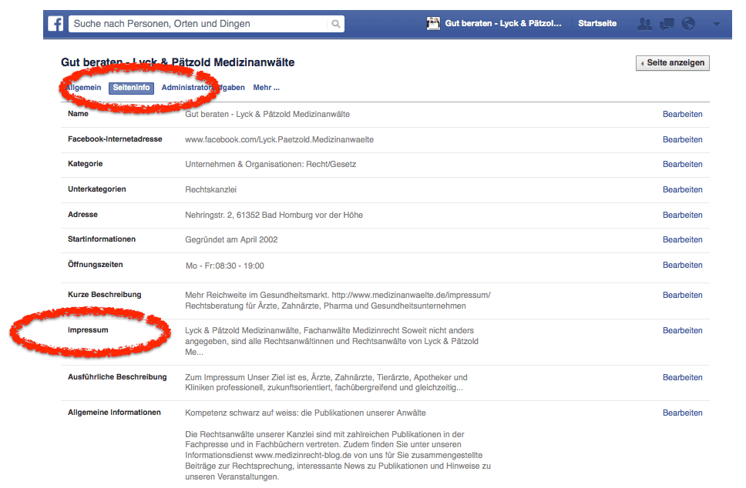Click the Facebook logo icon
The height and width of the screenshot is (488, 746).
tap(55, 24)
